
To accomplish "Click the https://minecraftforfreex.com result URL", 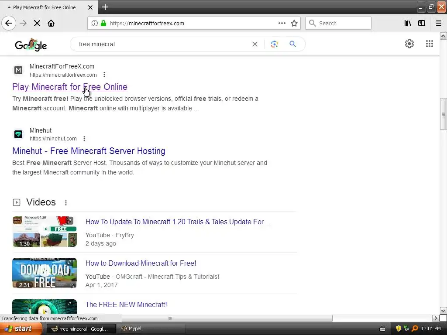I will pyautogui.click(x=63, y=75).
